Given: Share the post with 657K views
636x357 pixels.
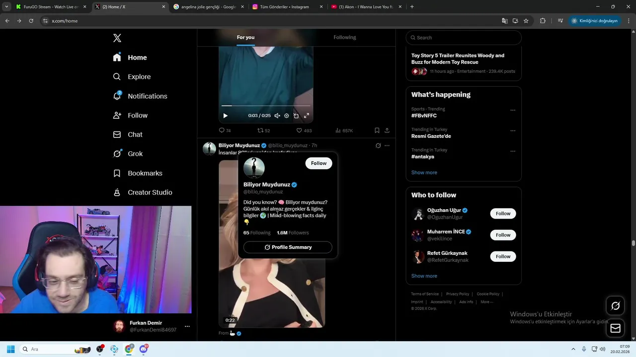Looking at the screenshot, I should (x=387, y=130).
